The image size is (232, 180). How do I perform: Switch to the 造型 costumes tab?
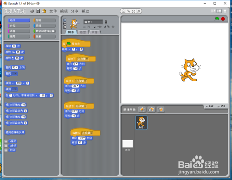coord(83,32)
